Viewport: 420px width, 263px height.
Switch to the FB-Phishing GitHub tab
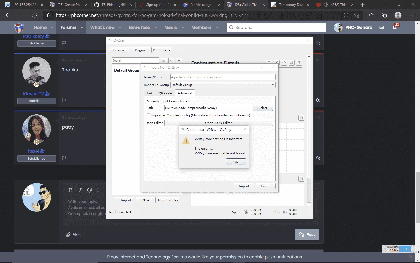pyautogui.click(x=114, y=5)
